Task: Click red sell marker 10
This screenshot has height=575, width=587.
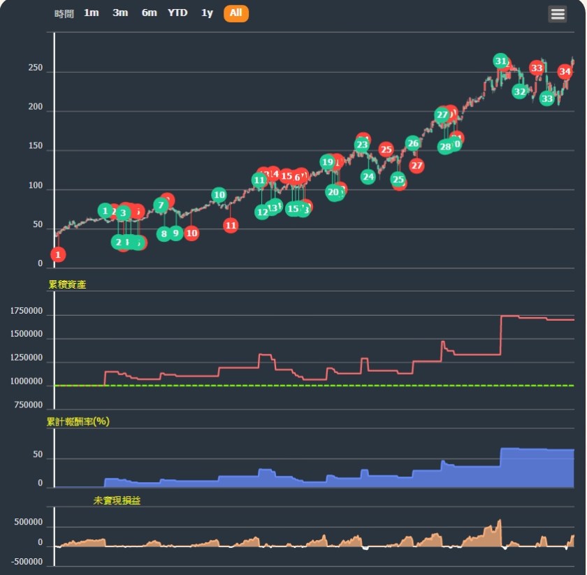Action: 191,233
